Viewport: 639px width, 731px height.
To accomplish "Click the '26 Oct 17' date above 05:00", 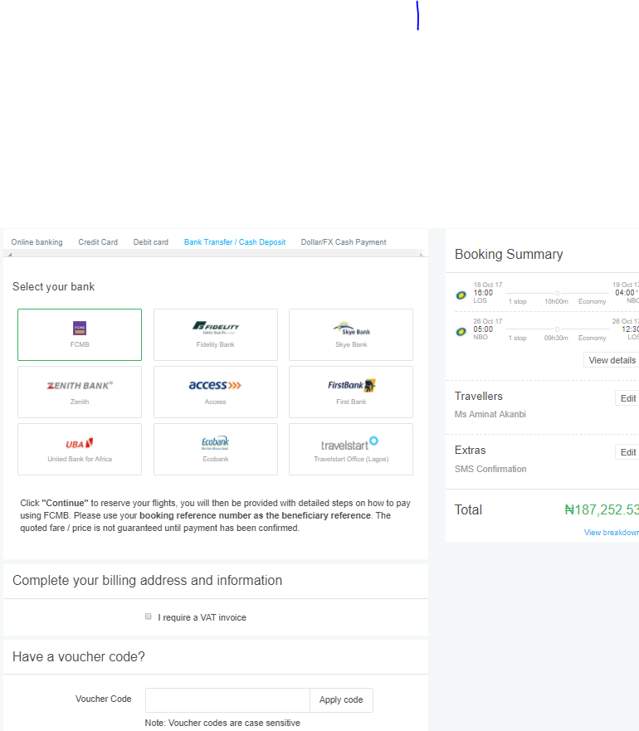I will [488, 321].
